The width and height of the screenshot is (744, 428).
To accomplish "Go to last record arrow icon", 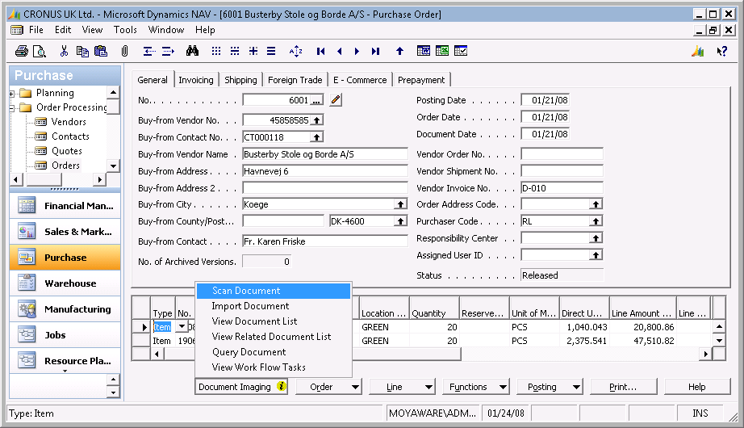I will (375, 52).
